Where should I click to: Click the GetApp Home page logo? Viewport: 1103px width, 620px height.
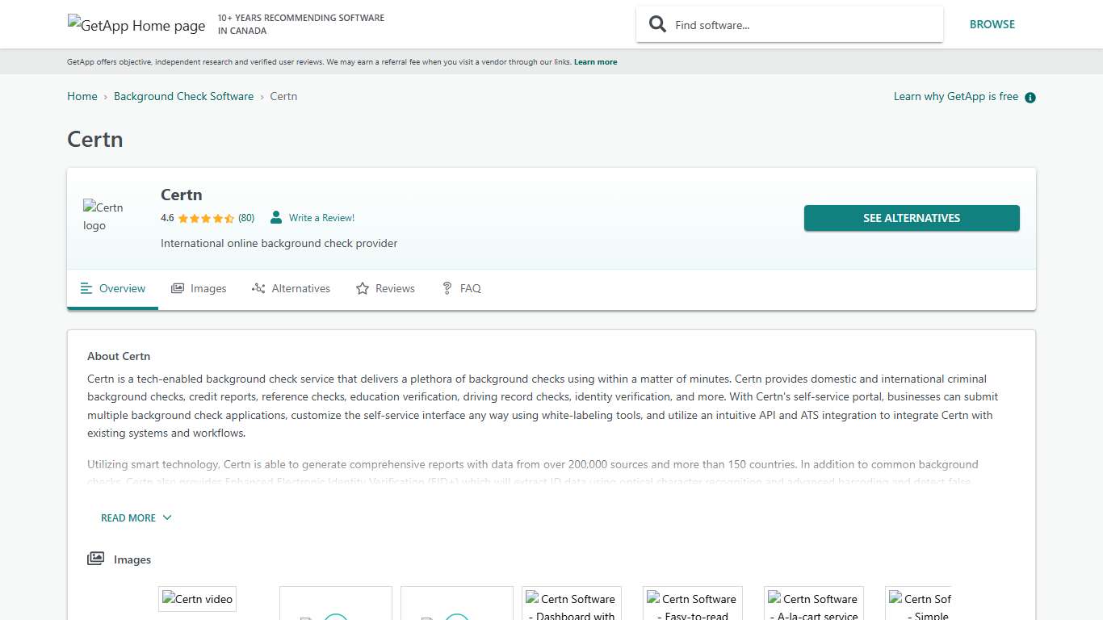click(x=136, y=25)
